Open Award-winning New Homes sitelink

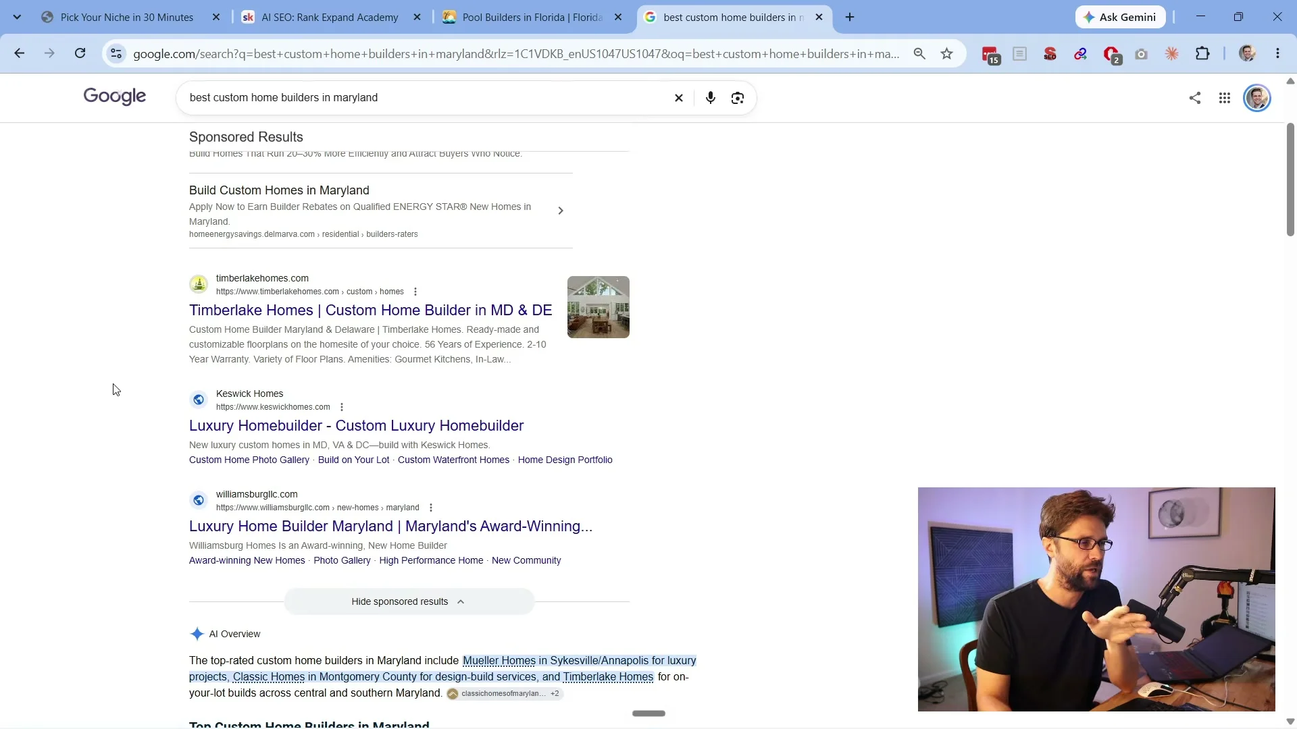pos(247,560)
